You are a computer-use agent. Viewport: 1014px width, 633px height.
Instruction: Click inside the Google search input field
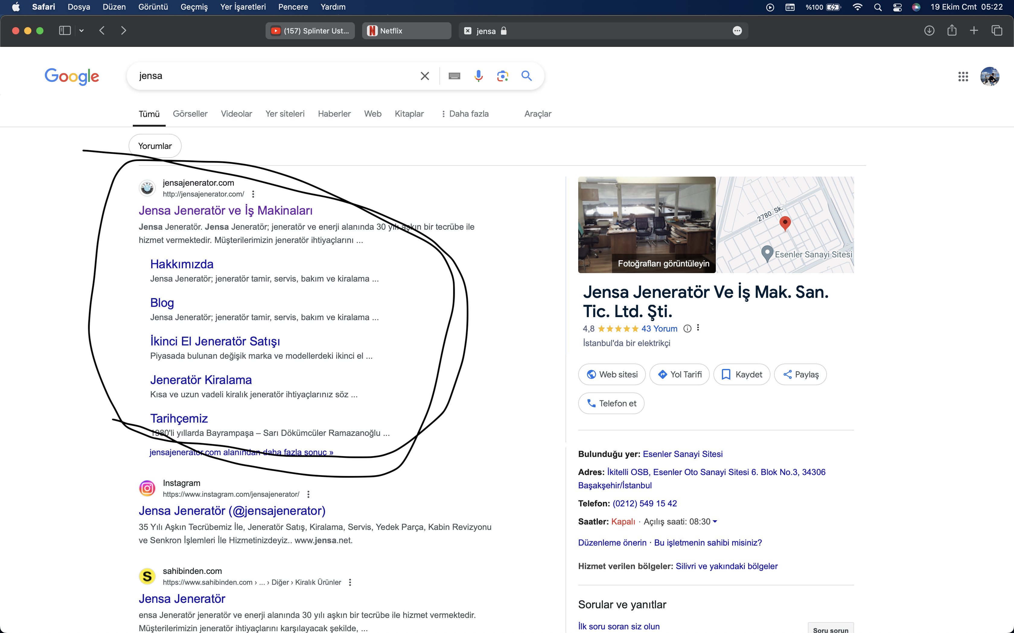(x=276, y=76)
